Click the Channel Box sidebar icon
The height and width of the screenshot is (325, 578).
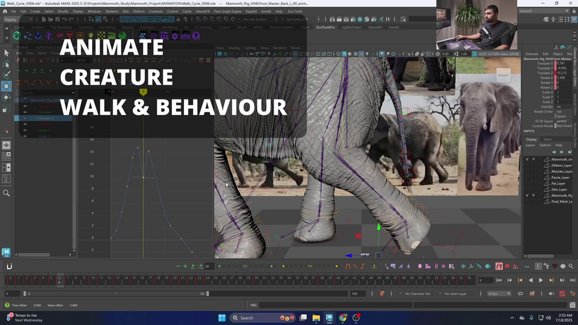click(575, 19)
